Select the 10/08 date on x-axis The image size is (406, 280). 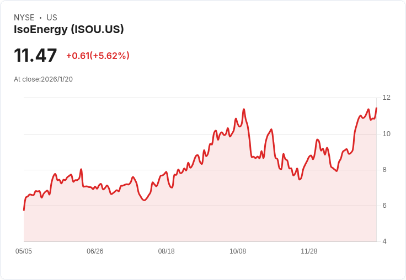pos(238,251)
